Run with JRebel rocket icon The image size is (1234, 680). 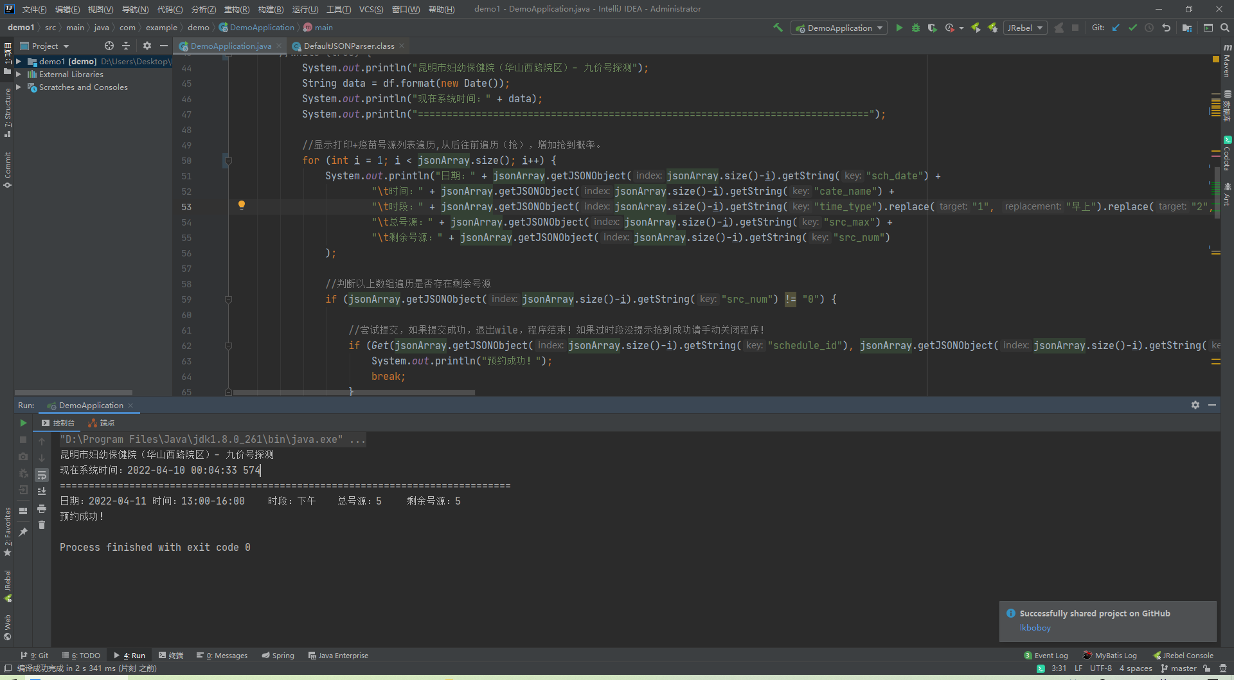(x=976, y=28)
